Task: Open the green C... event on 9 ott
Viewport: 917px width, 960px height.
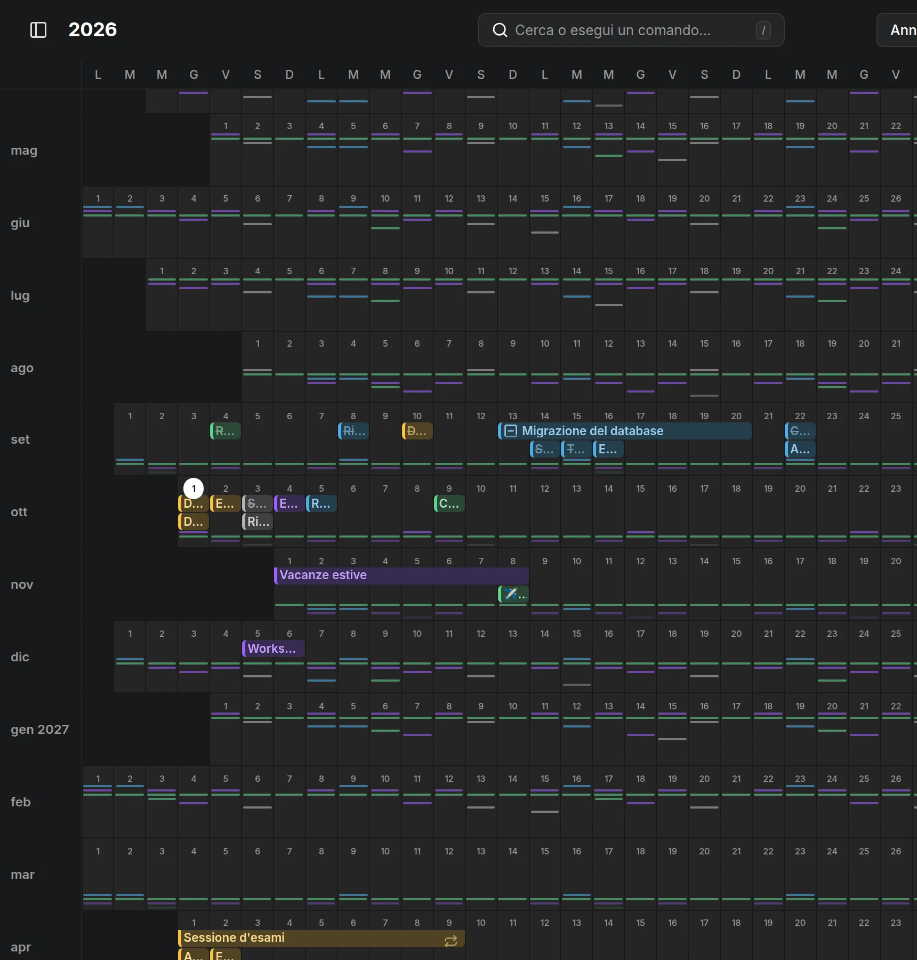Action: pos(449,503)
